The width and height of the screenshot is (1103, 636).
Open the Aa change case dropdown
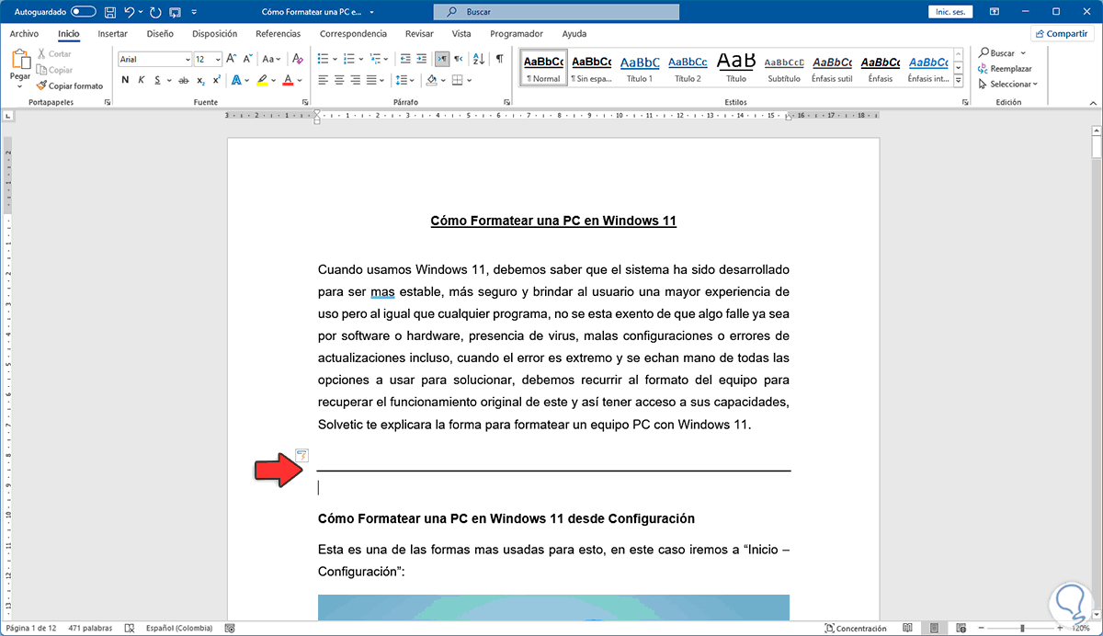269,59
